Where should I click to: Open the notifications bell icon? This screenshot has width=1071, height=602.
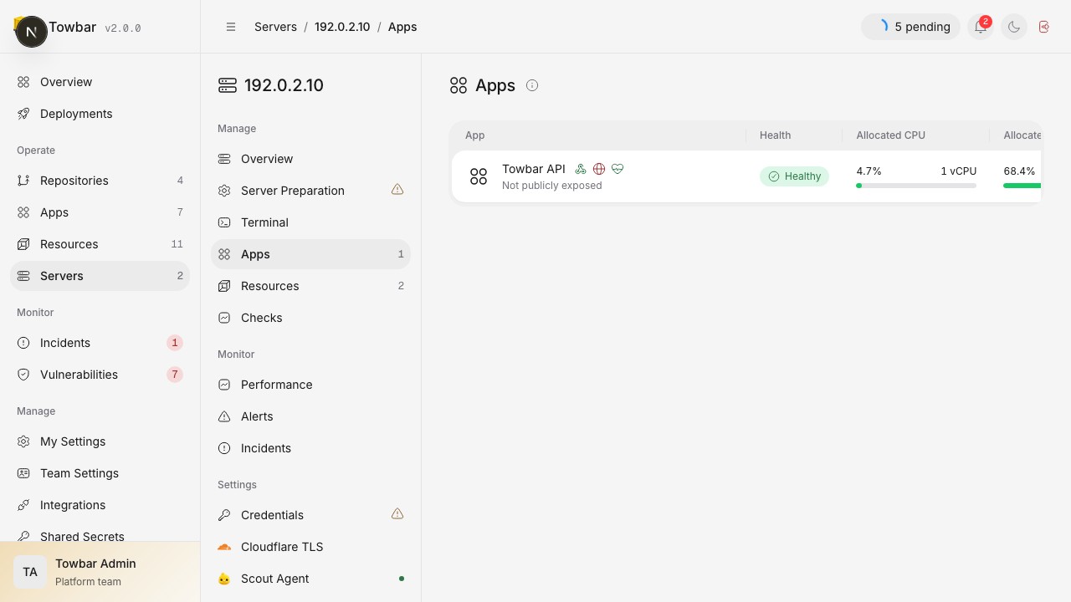(x=981, y=27)
